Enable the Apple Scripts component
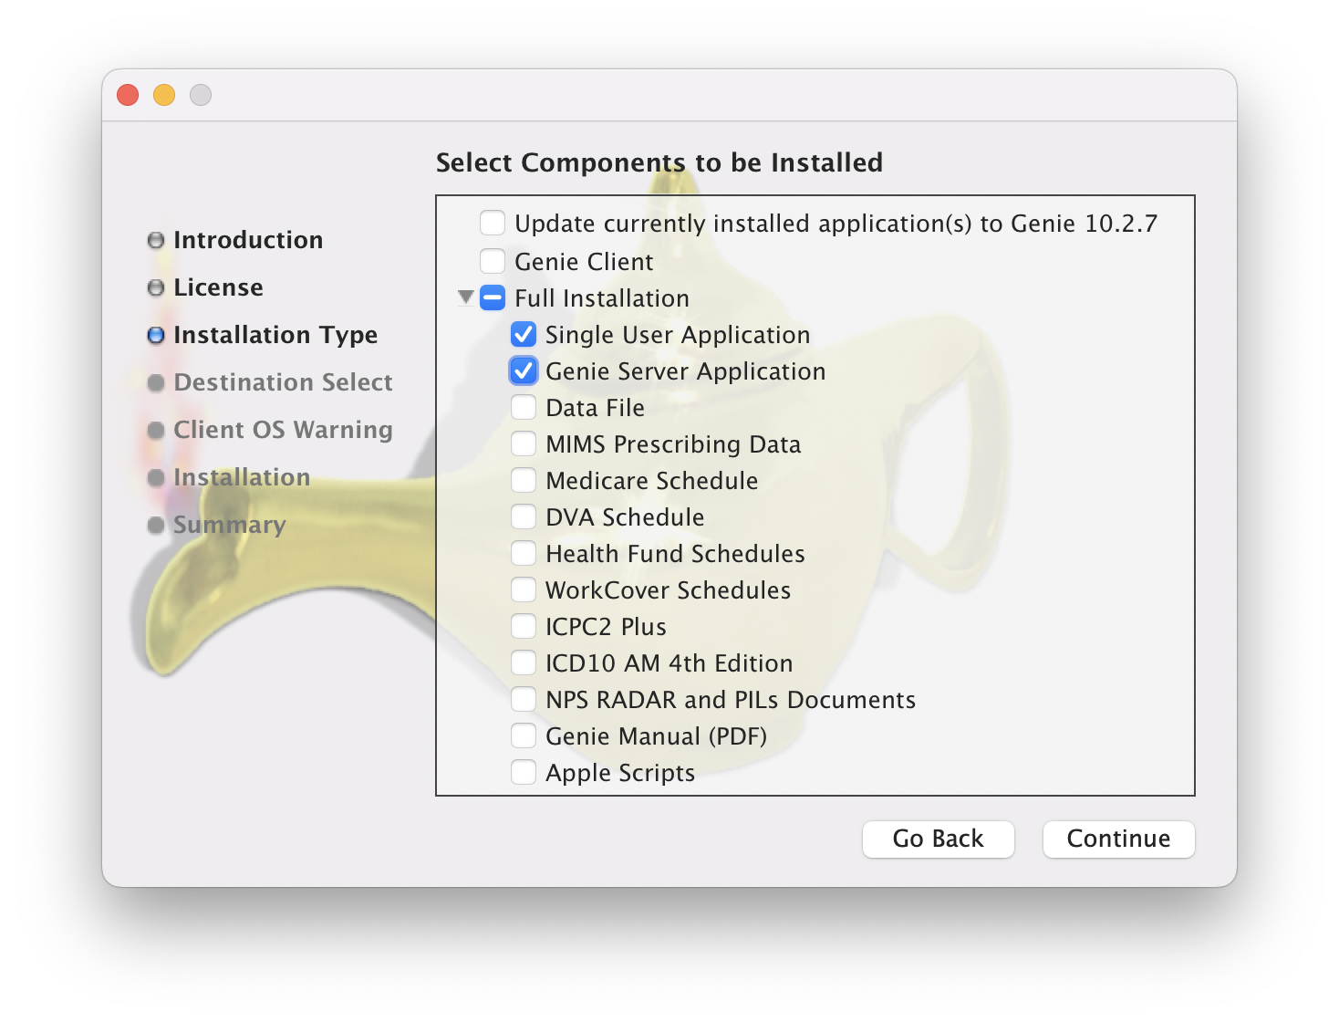 click(524, 772)
